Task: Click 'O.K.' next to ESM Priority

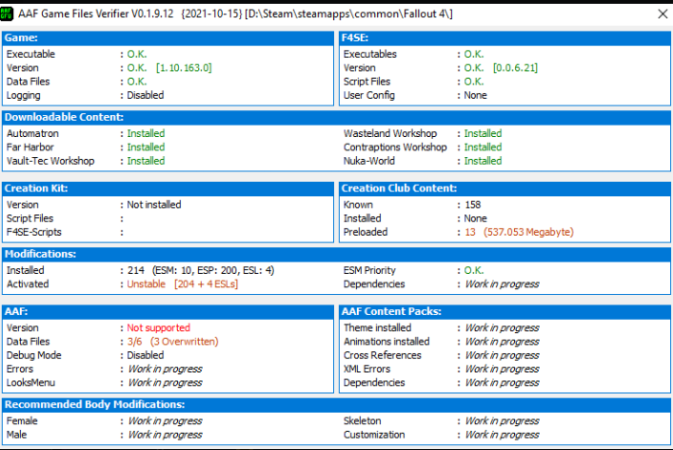Action: point(473,270)
